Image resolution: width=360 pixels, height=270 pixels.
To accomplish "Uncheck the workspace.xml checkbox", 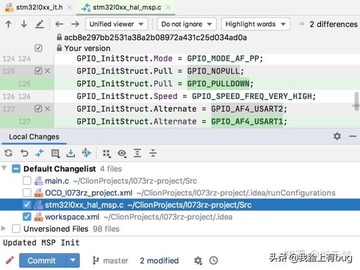I will click(27, 217).
